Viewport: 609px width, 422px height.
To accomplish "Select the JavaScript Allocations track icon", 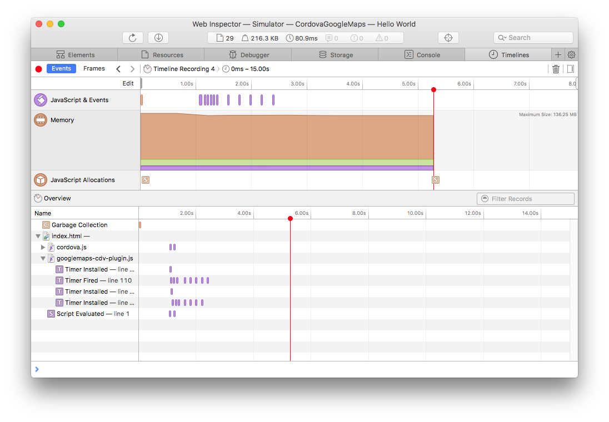I will 41,179.
